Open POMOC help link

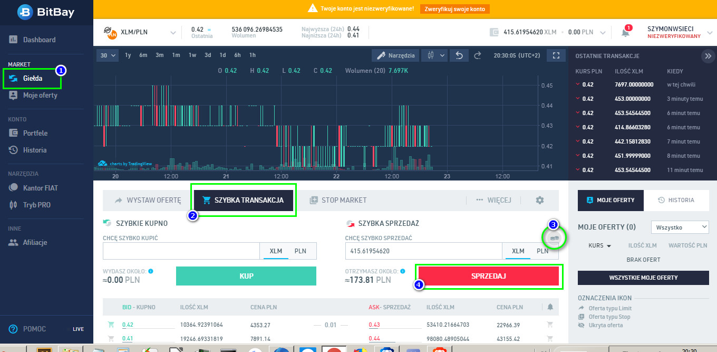pos(27,329)
